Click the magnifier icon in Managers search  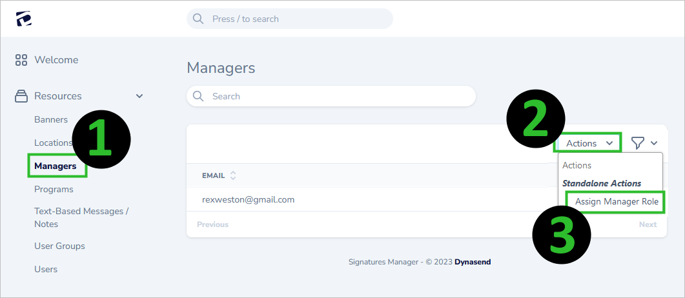point(198,96)
